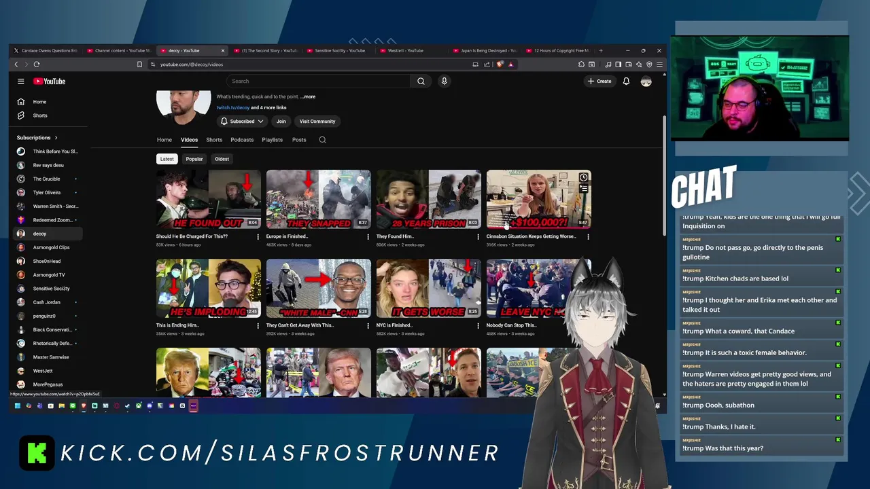Image resolution: width=870 pixels, height=489 pixels.
Task: Open Discord from taskbar
Action: point(149,405)
